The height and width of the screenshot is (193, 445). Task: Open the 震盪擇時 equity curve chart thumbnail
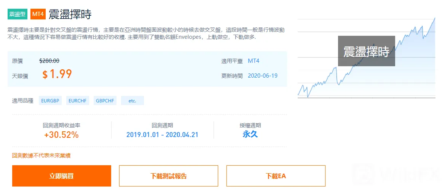(x=366, y=57)
